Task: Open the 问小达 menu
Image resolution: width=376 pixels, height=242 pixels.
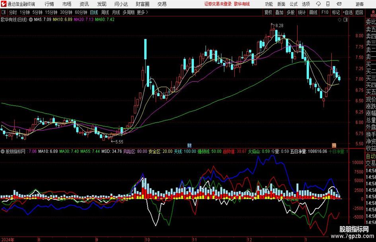Action: tap(121, 4)
